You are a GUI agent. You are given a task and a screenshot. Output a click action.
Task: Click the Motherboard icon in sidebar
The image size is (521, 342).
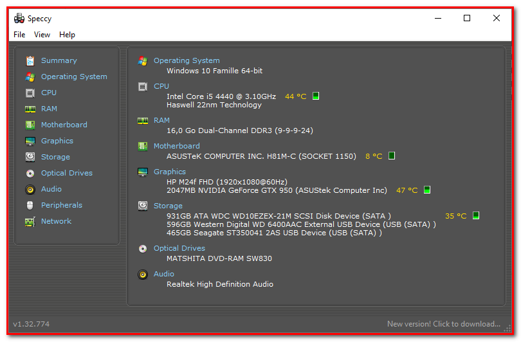(x=30, y=125)
